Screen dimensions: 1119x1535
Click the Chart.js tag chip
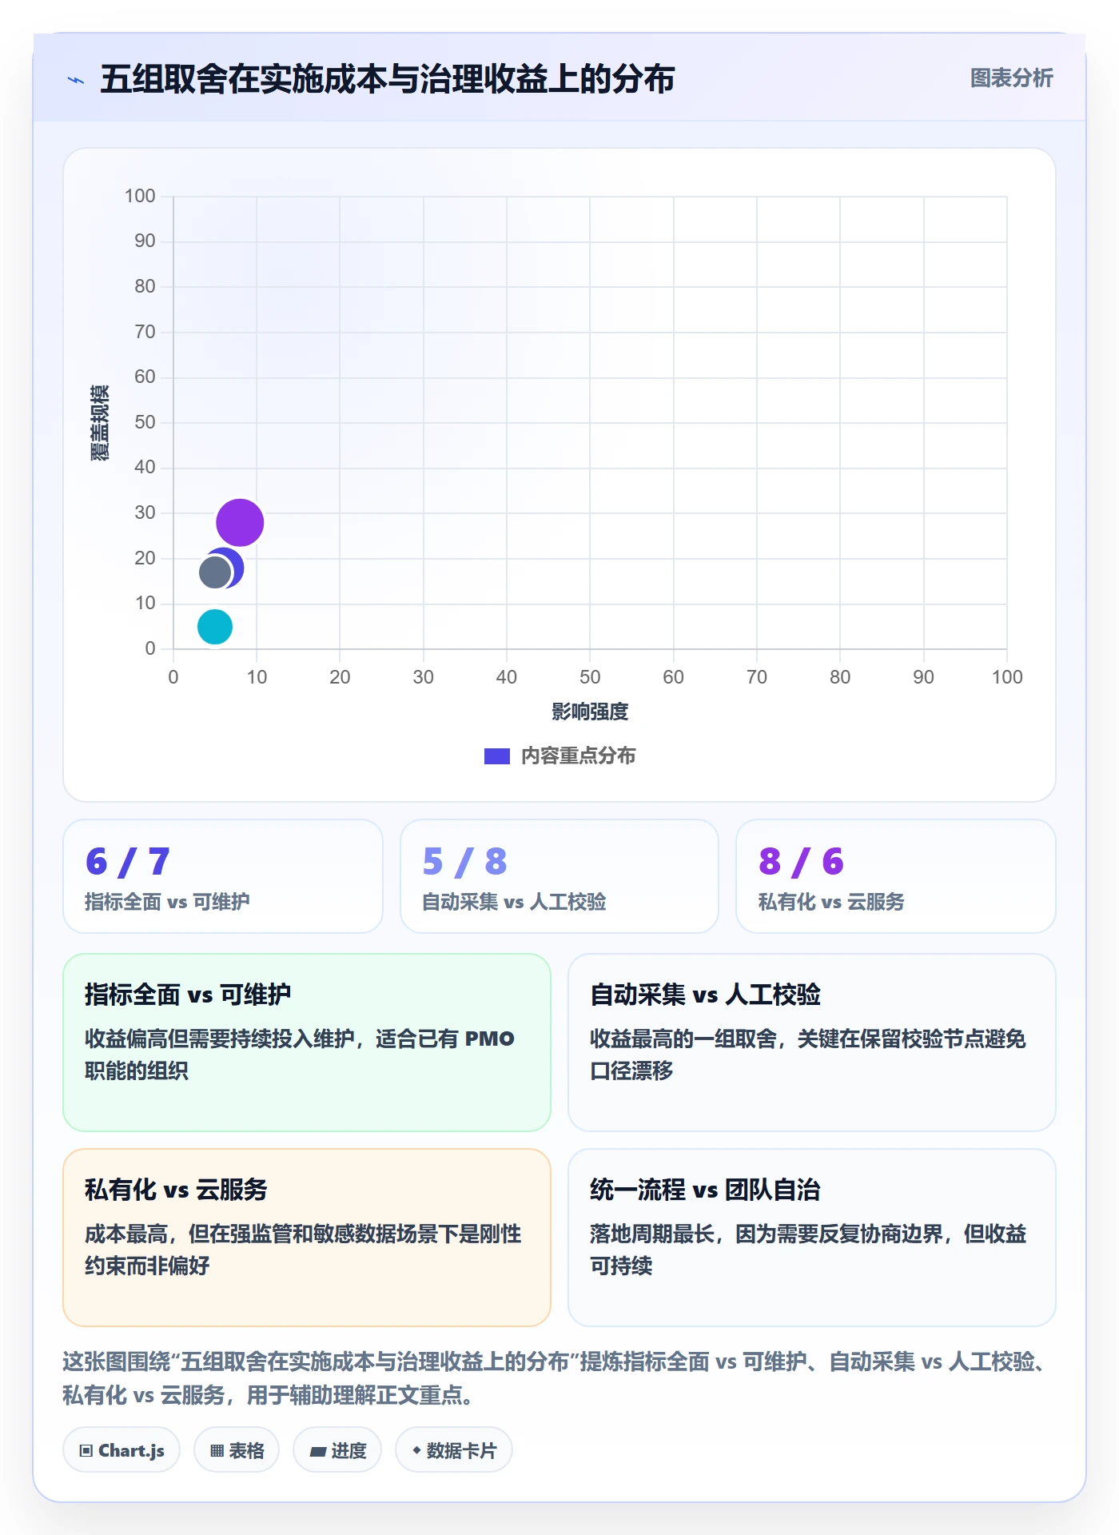pyautogui.click(x=121, y=1450)
